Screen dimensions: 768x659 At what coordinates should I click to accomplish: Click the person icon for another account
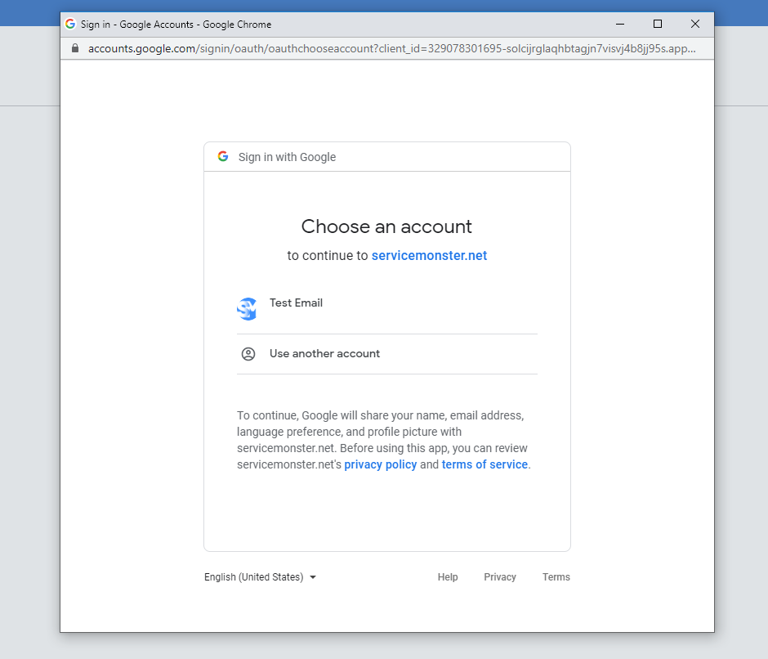point(248,354)
